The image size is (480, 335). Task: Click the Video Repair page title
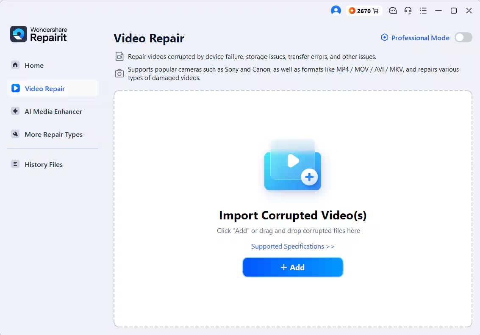(x=149, y=38)
